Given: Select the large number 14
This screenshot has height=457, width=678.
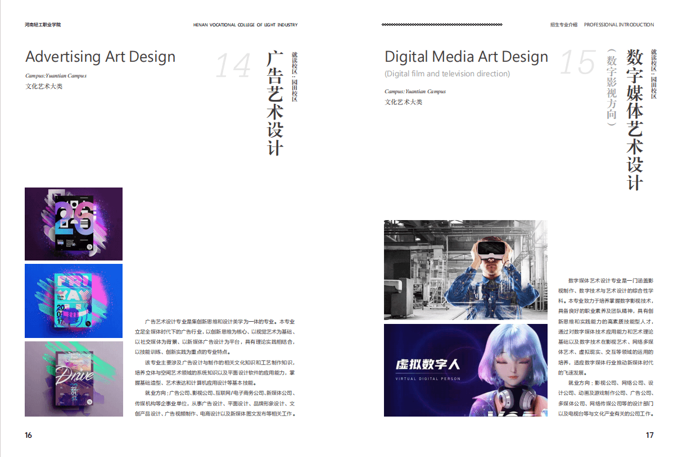Looking at the screenshot, I should coord(233,65).
